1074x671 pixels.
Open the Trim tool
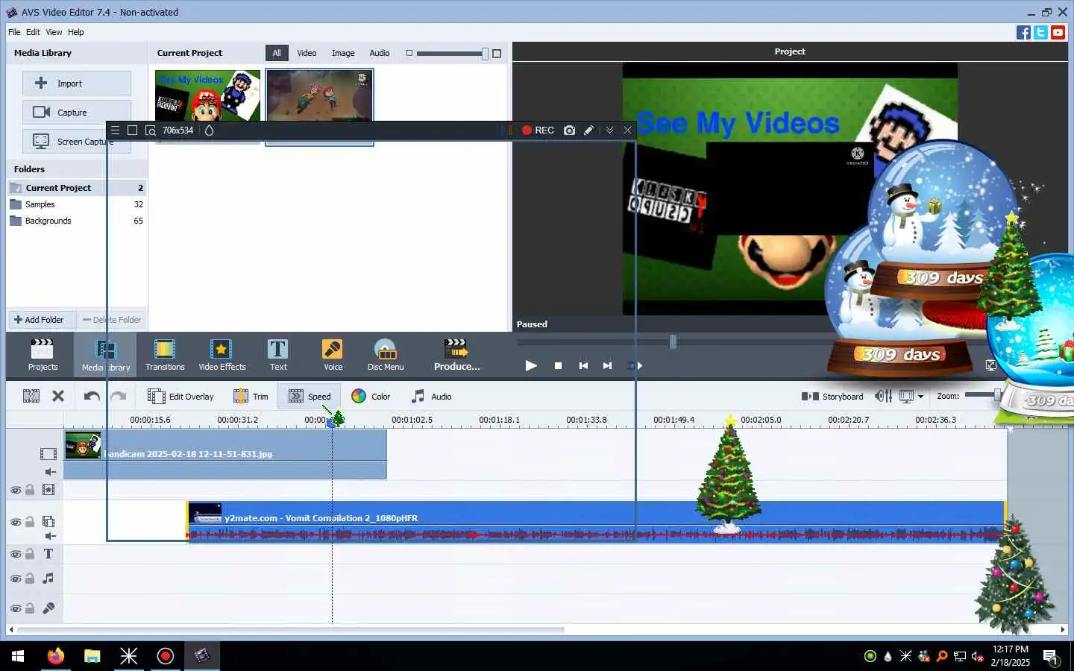(x=251, y=396)
